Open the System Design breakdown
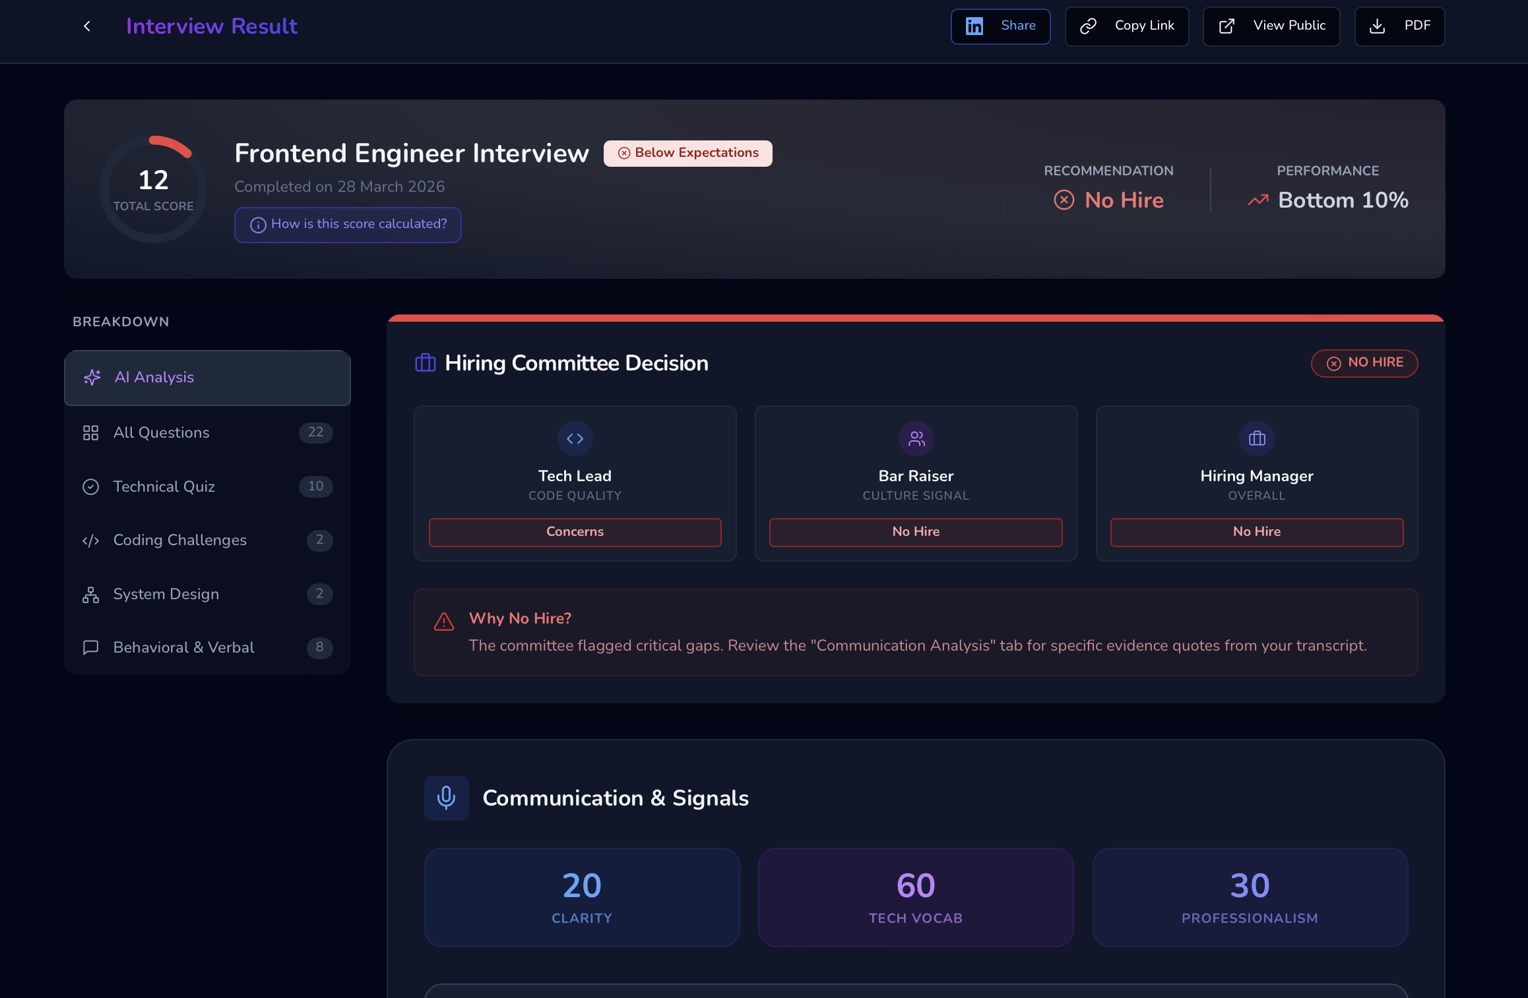This screenshot has height=998, width=1528. 166,594
